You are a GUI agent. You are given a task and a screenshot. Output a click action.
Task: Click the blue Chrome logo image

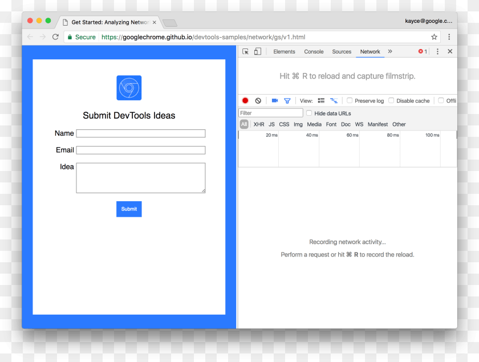[x=129, y=88]
